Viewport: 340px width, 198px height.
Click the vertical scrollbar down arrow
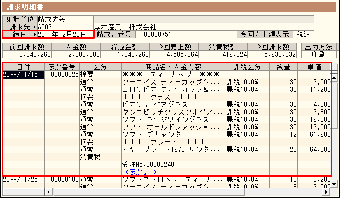[x=334, y=184]
